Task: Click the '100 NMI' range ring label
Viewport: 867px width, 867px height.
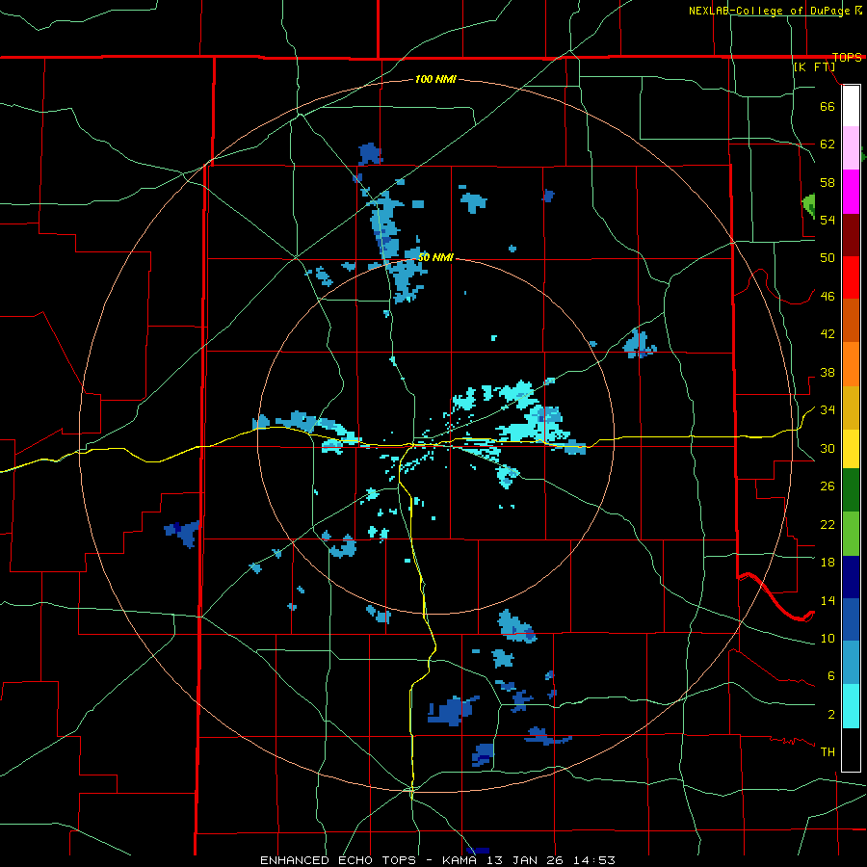Action: coord(435,79)
